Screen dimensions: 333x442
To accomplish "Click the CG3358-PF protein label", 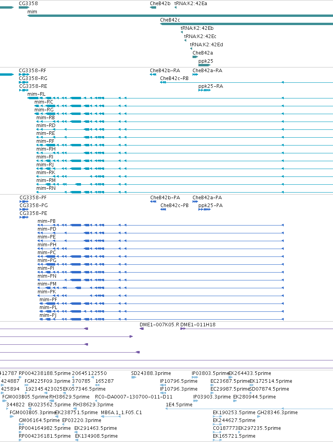I will pyautogui.click(x=33, y=198).
